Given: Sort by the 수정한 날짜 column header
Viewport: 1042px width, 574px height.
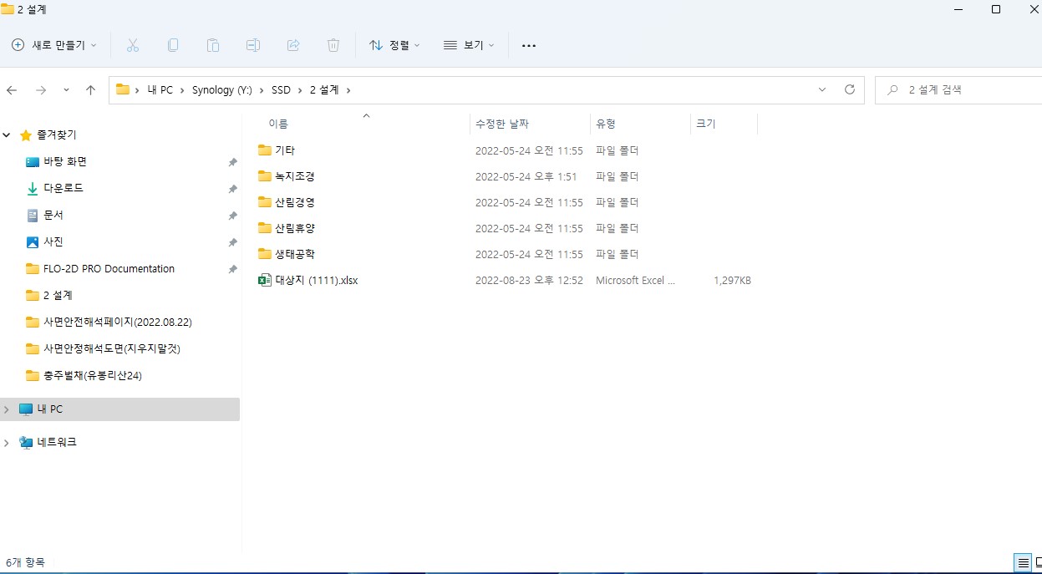Looking at the screenshot, I should [x=501, y=124].
